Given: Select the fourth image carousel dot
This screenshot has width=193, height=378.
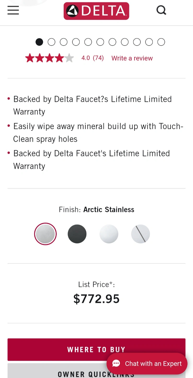Looking at the screenshot, I should pyautogui.click(x=76, y=42).
